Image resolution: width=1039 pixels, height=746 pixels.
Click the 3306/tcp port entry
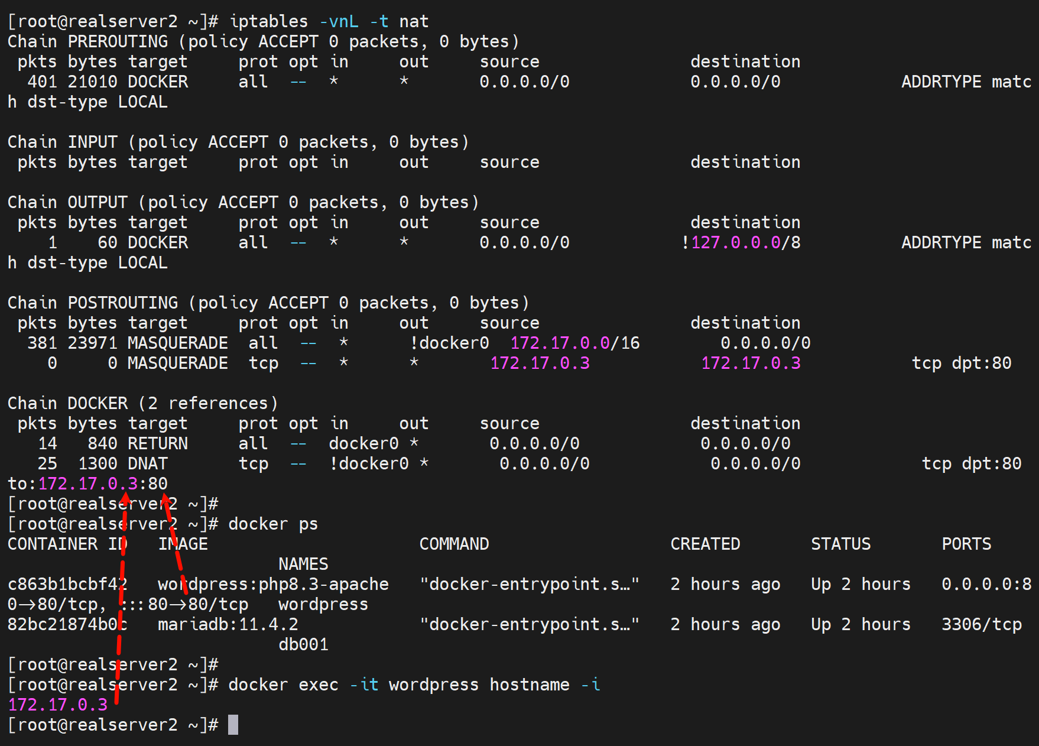981,625
